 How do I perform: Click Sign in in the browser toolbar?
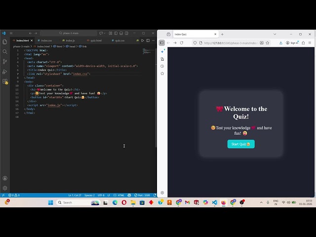click(292, 43)
